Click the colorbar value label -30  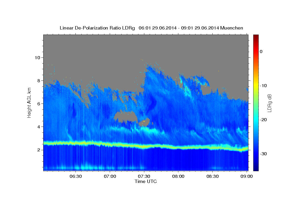tap(263, 154)
